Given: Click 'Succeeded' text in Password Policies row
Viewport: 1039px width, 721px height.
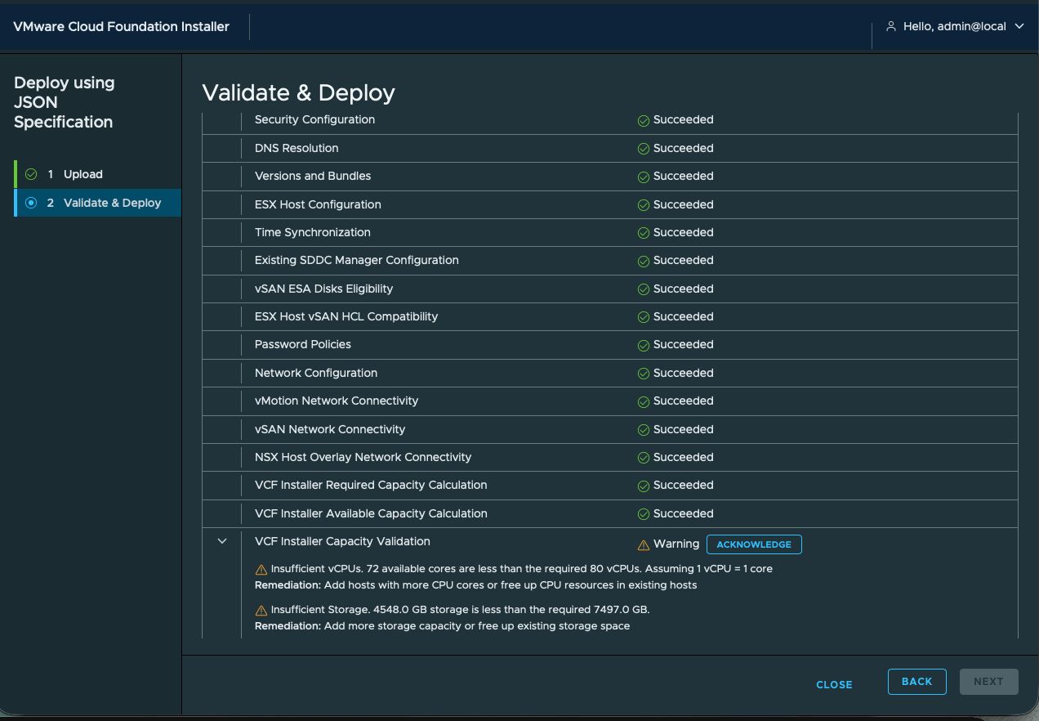Looking at the screenshot, I should point(684,344).
